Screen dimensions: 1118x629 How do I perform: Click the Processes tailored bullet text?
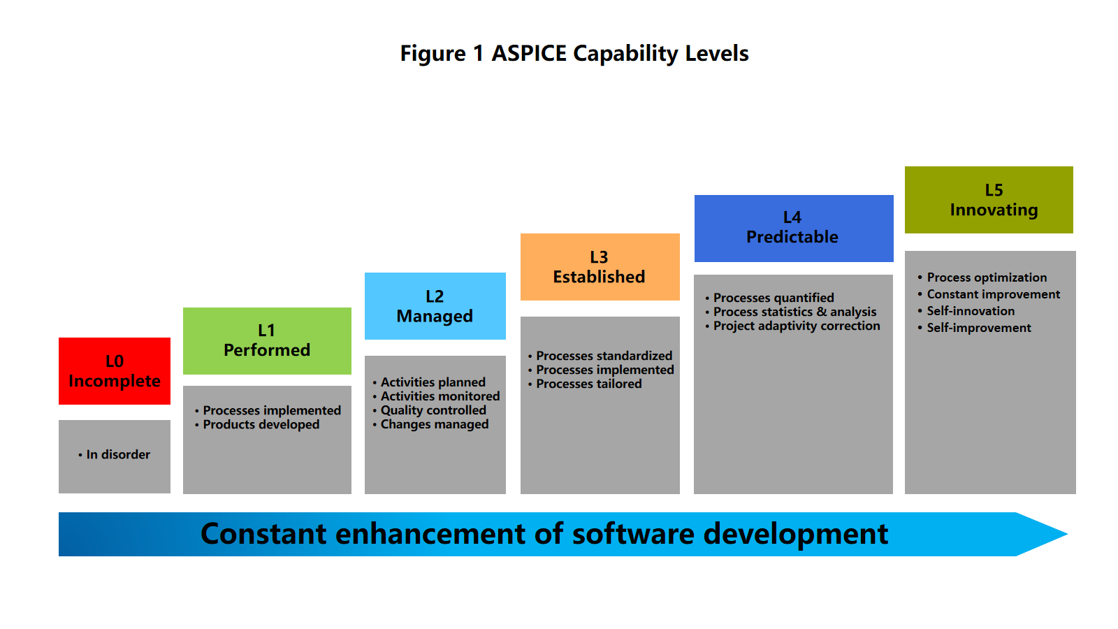point(588,384)
